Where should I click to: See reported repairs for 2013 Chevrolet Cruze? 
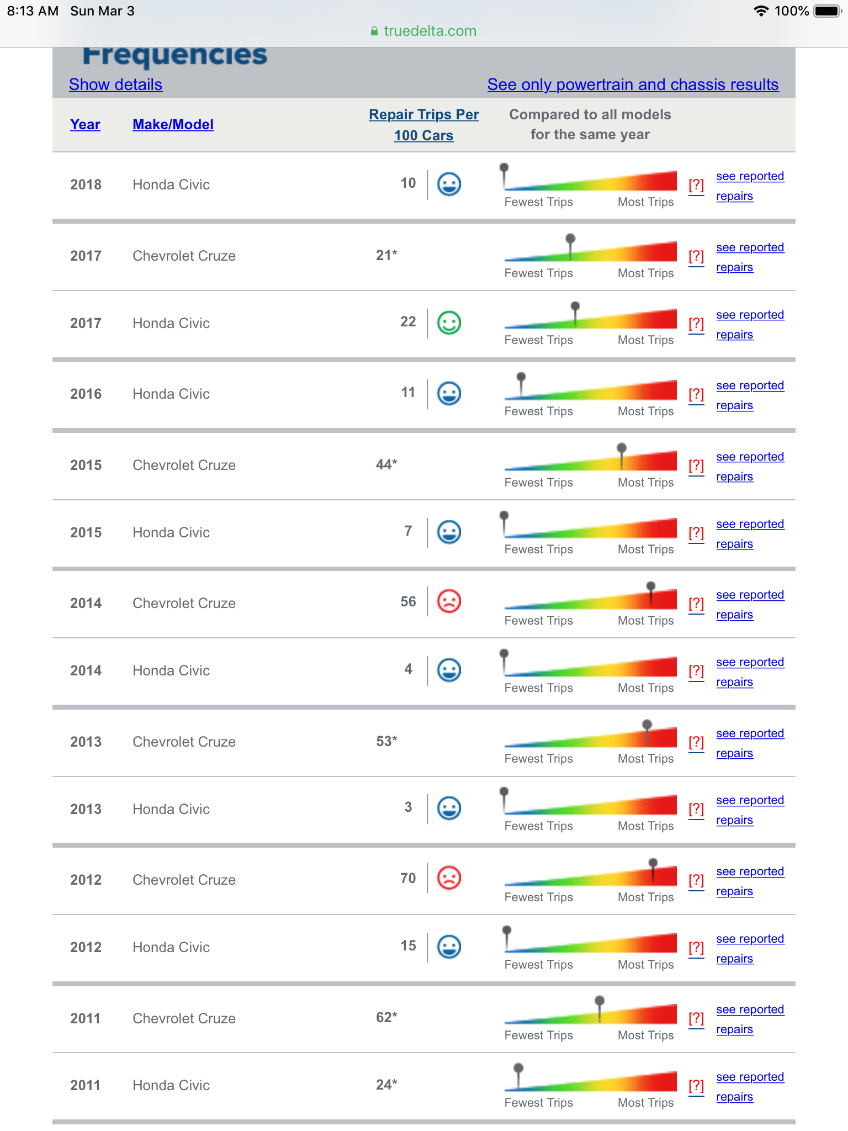750,743
